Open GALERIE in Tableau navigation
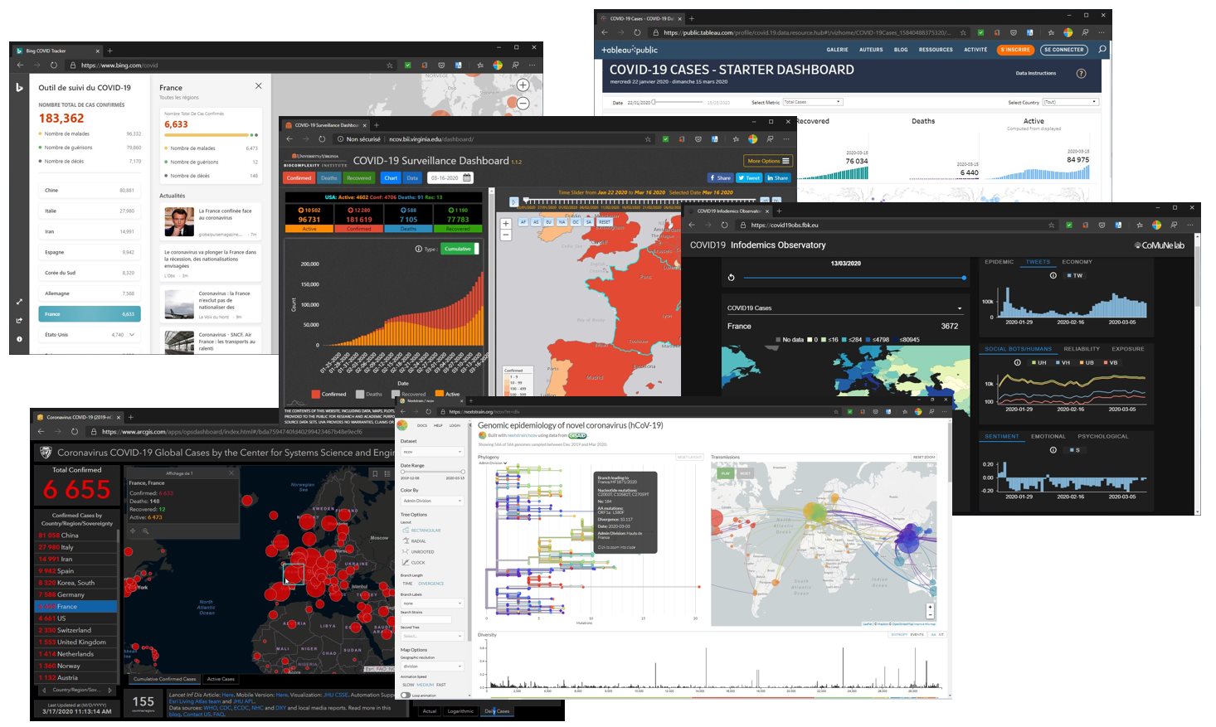The image size is (1216, 727). (x=837, y=50)
